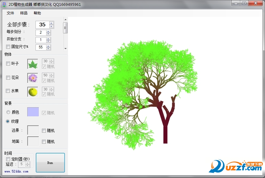Screen dimensions: 265x178
Task: Click the settings panel scrollbar down arrow
Action: click(65, 49)
